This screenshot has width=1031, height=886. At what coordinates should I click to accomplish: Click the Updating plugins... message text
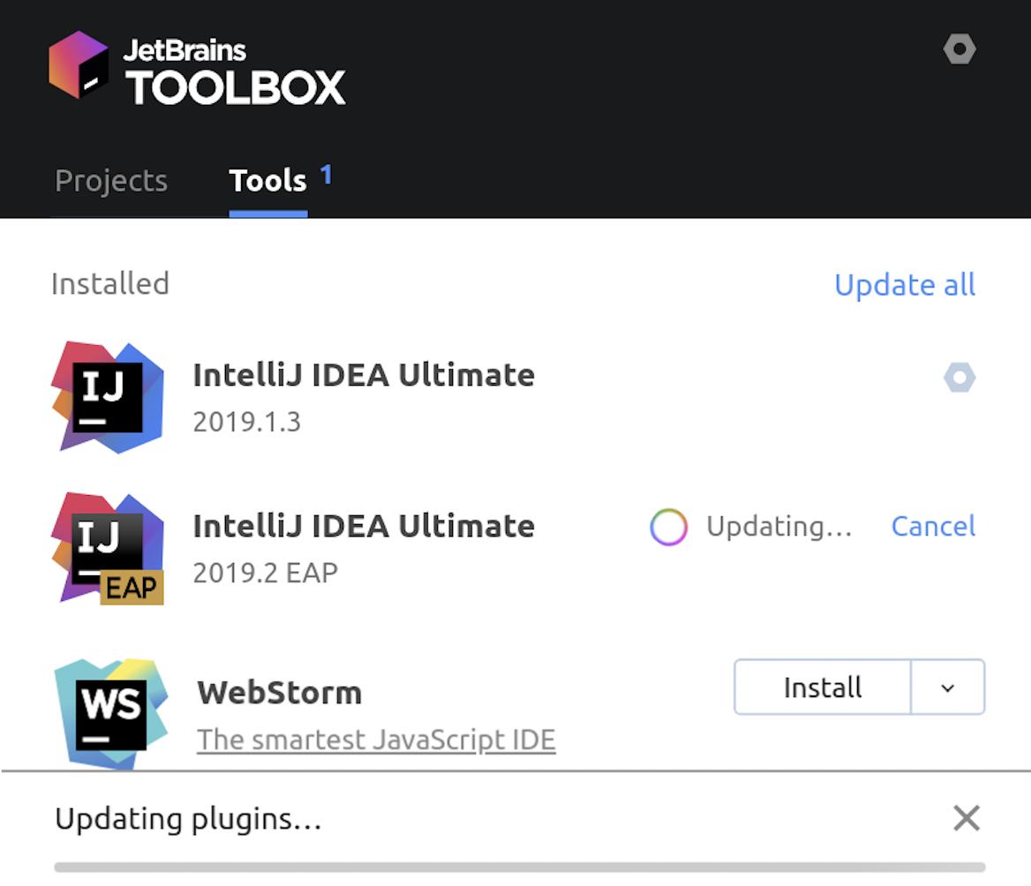pyautogui.click(x=188, y=820)
